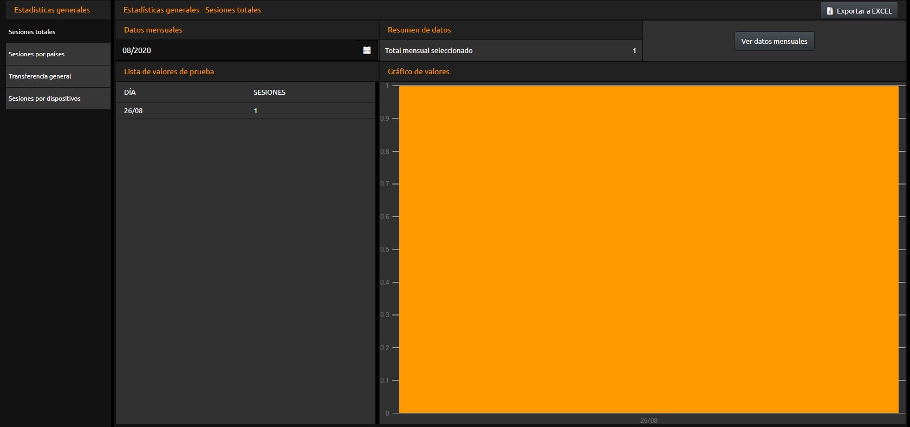910x427 pixels.
Task: Click the Gráfico de valores heading
Action: tap(419, 71)
